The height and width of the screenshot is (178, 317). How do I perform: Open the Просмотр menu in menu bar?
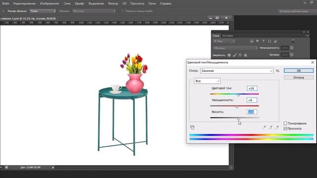point(137,3)
